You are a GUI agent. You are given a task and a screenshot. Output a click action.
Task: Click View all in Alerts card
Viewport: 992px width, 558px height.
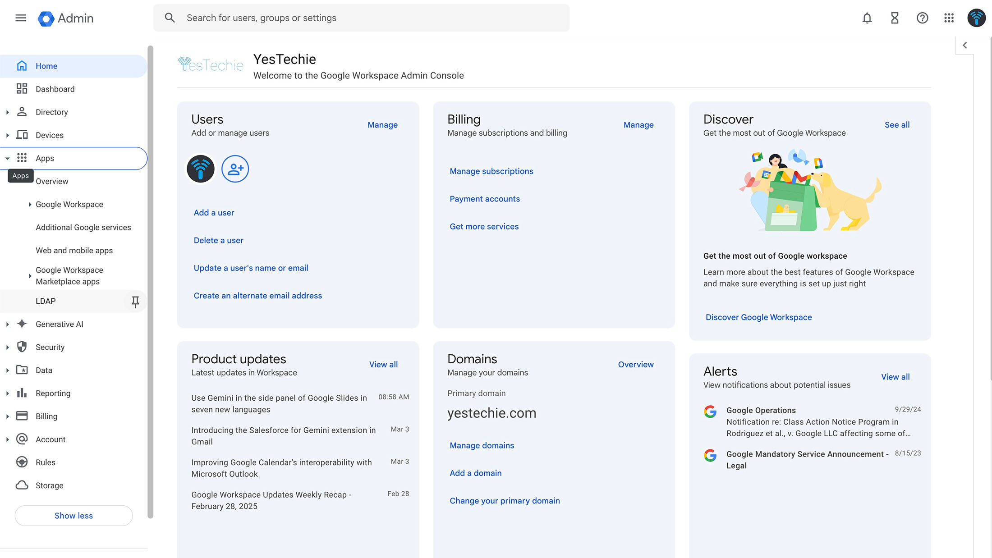pos(895,377)
